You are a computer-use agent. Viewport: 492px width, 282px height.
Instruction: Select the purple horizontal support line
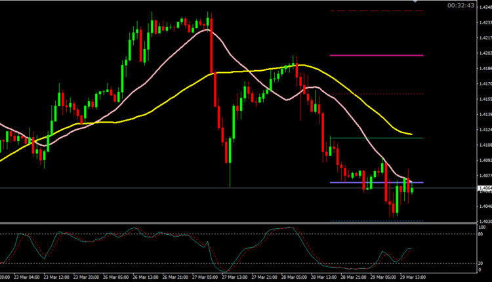[367, 182]
